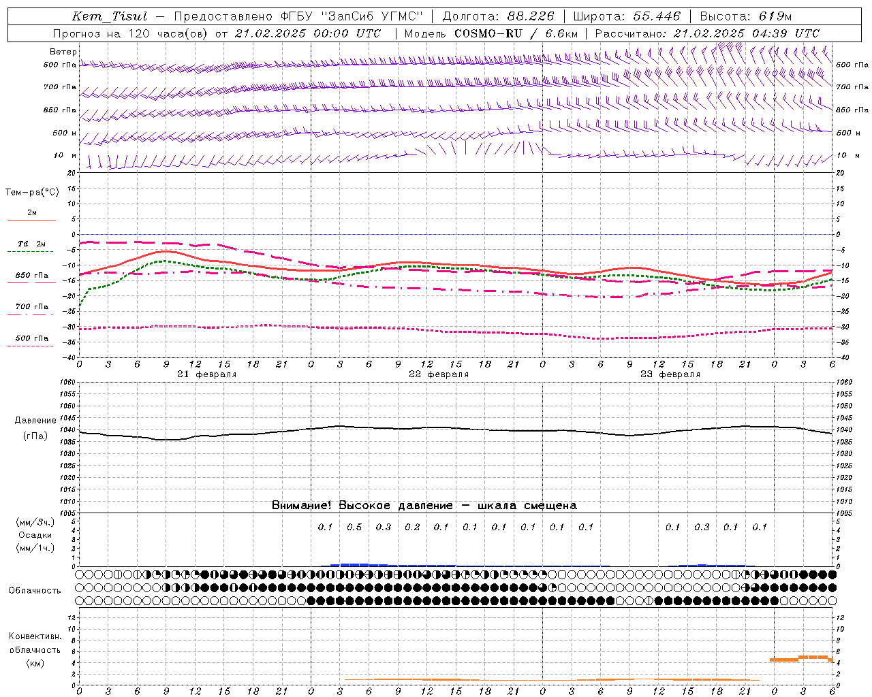Click the 'Рассчитано: 21.02.2025 04:39 UTC' timestamp
This screenshot has width=872, height=697.
tap(708, 33)
